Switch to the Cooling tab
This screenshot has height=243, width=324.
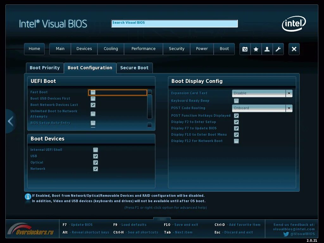111,49
